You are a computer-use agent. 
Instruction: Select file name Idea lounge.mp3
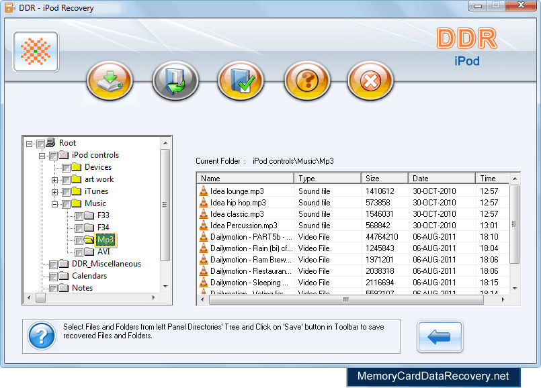pos(237,191)
